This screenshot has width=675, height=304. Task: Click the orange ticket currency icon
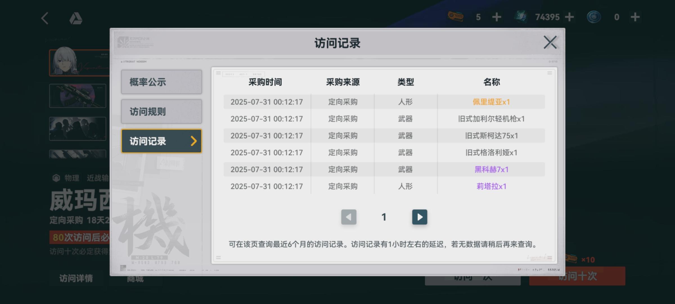[456, 17]
